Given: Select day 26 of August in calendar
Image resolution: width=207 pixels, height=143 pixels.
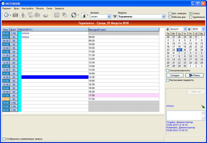Looking at the screenshot, I should [185, 50].
